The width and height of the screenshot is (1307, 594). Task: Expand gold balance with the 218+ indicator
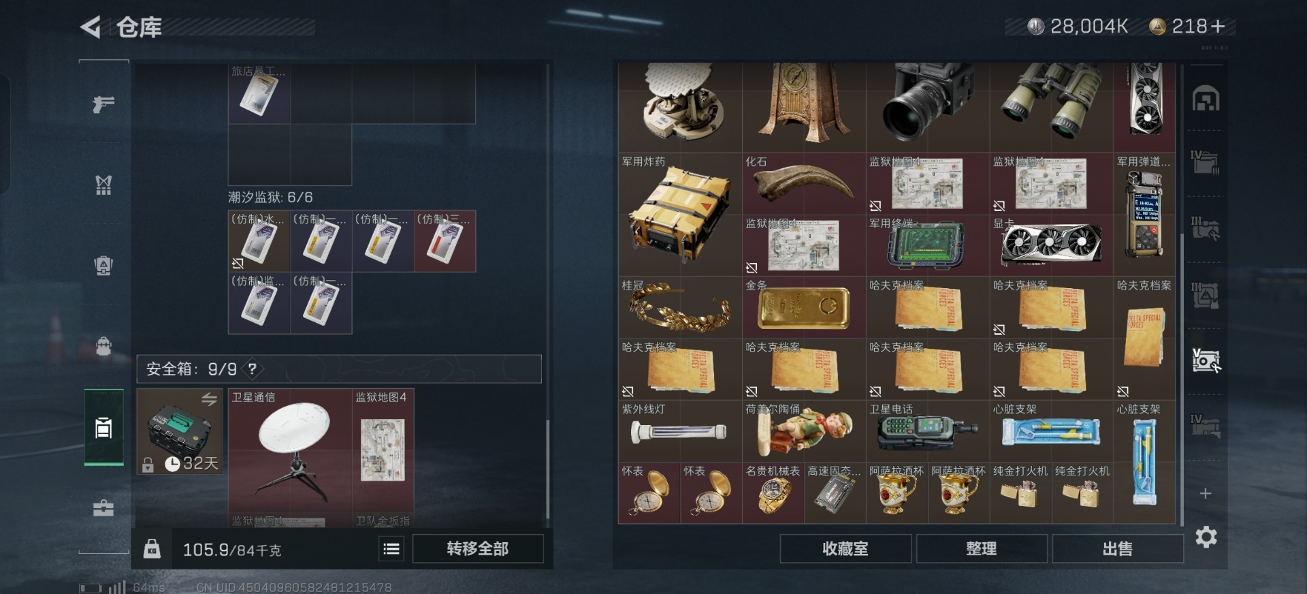tap(1188, 27)
